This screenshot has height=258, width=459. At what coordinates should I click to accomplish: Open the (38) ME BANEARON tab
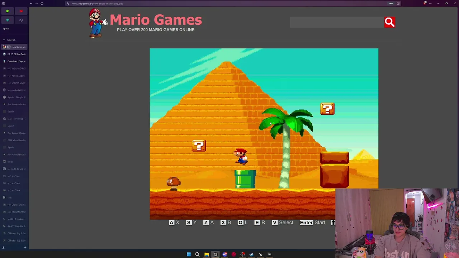tap(14, 212)
